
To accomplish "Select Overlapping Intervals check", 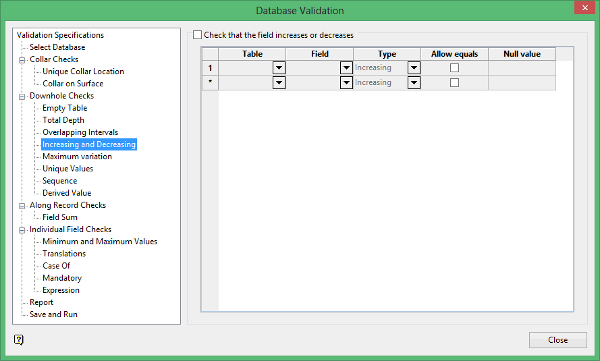I will [x=80, y=132].
